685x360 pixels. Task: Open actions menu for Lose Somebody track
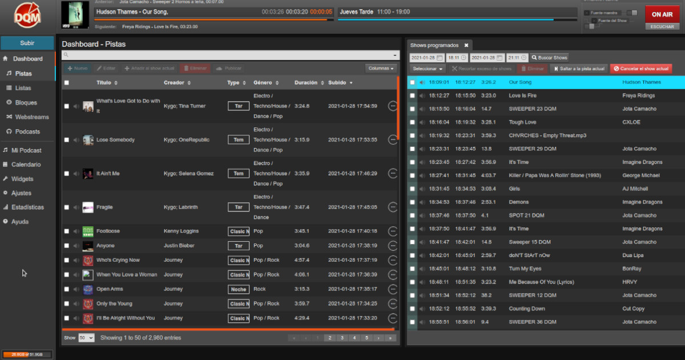tap(392, 139)
